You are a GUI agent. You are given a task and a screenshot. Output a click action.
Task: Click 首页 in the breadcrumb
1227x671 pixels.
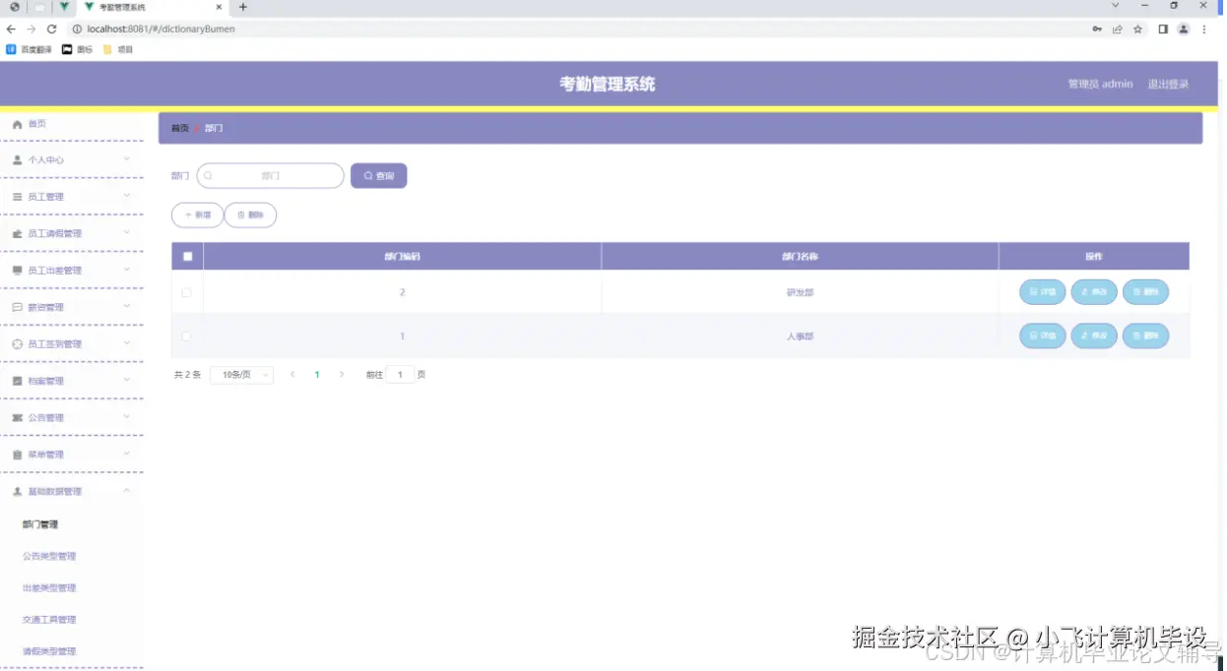click(x=178, y=127)
